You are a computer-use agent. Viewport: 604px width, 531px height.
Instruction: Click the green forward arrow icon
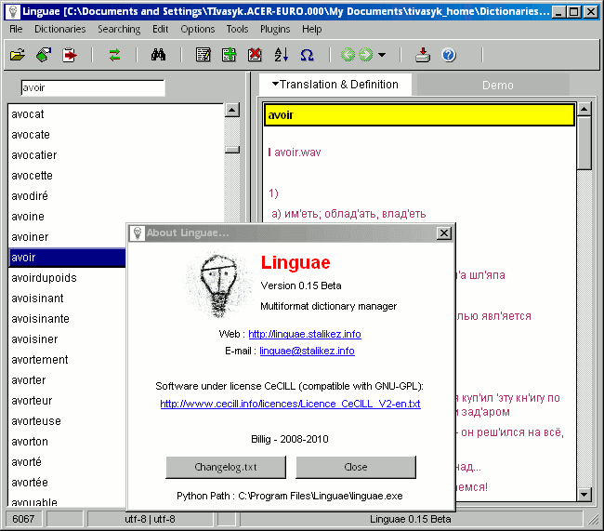pyautogui.click(x=365, y=55)
